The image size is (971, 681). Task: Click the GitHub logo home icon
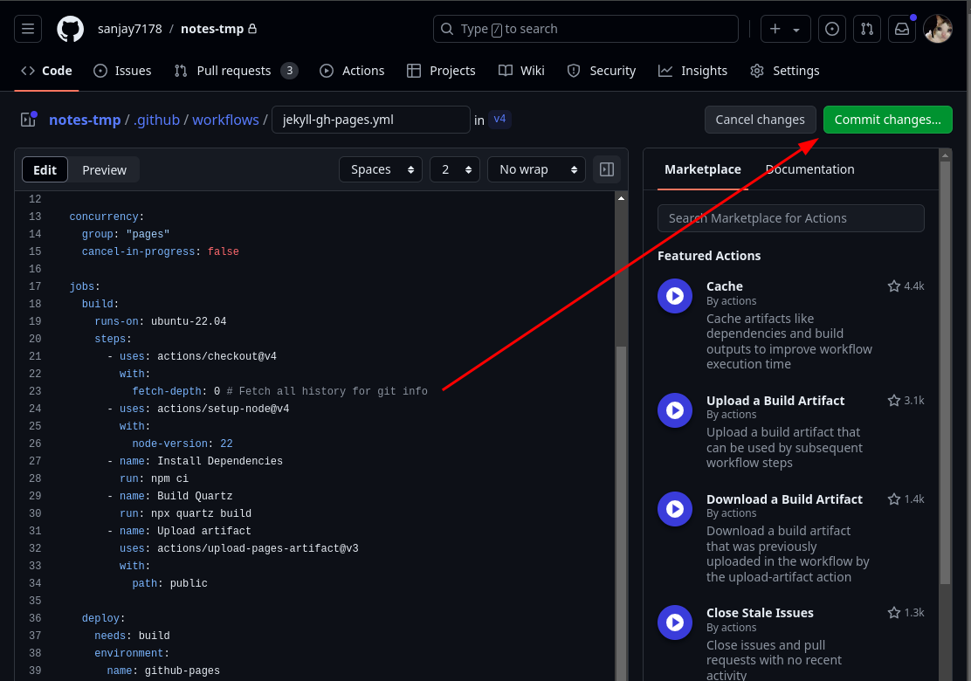coord(71,29)
